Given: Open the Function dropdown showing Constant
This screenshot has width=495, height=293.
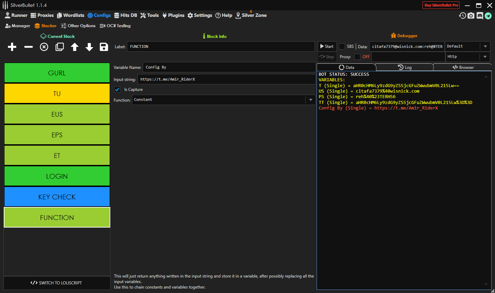Looking at the screenshot, I should (310, 100).
